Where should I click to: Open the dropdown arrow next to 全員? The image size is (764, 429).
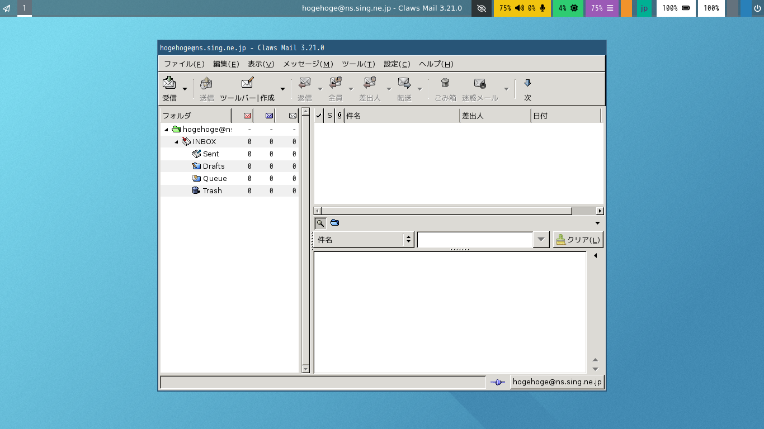tap(351, 89)
